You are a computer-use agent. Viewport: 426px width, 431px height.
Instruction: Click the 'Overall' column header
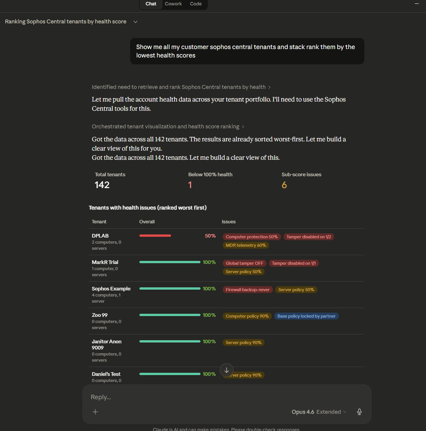[x=147, y=221]
